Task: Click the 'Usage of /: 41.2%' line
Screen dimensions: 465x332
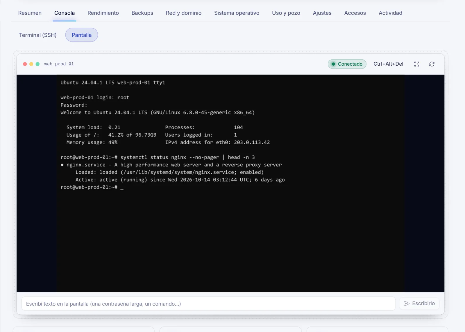Action: coord(111,135)
